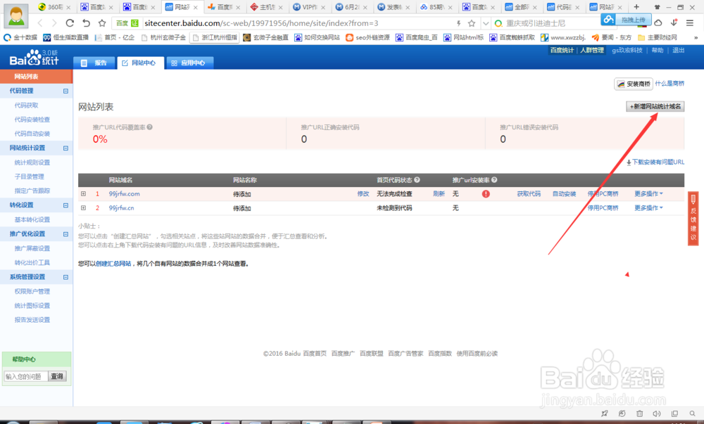
Task: Open the 反馈建议 feedback side tab
Action: pyautogui.click(x=693, y=219)
